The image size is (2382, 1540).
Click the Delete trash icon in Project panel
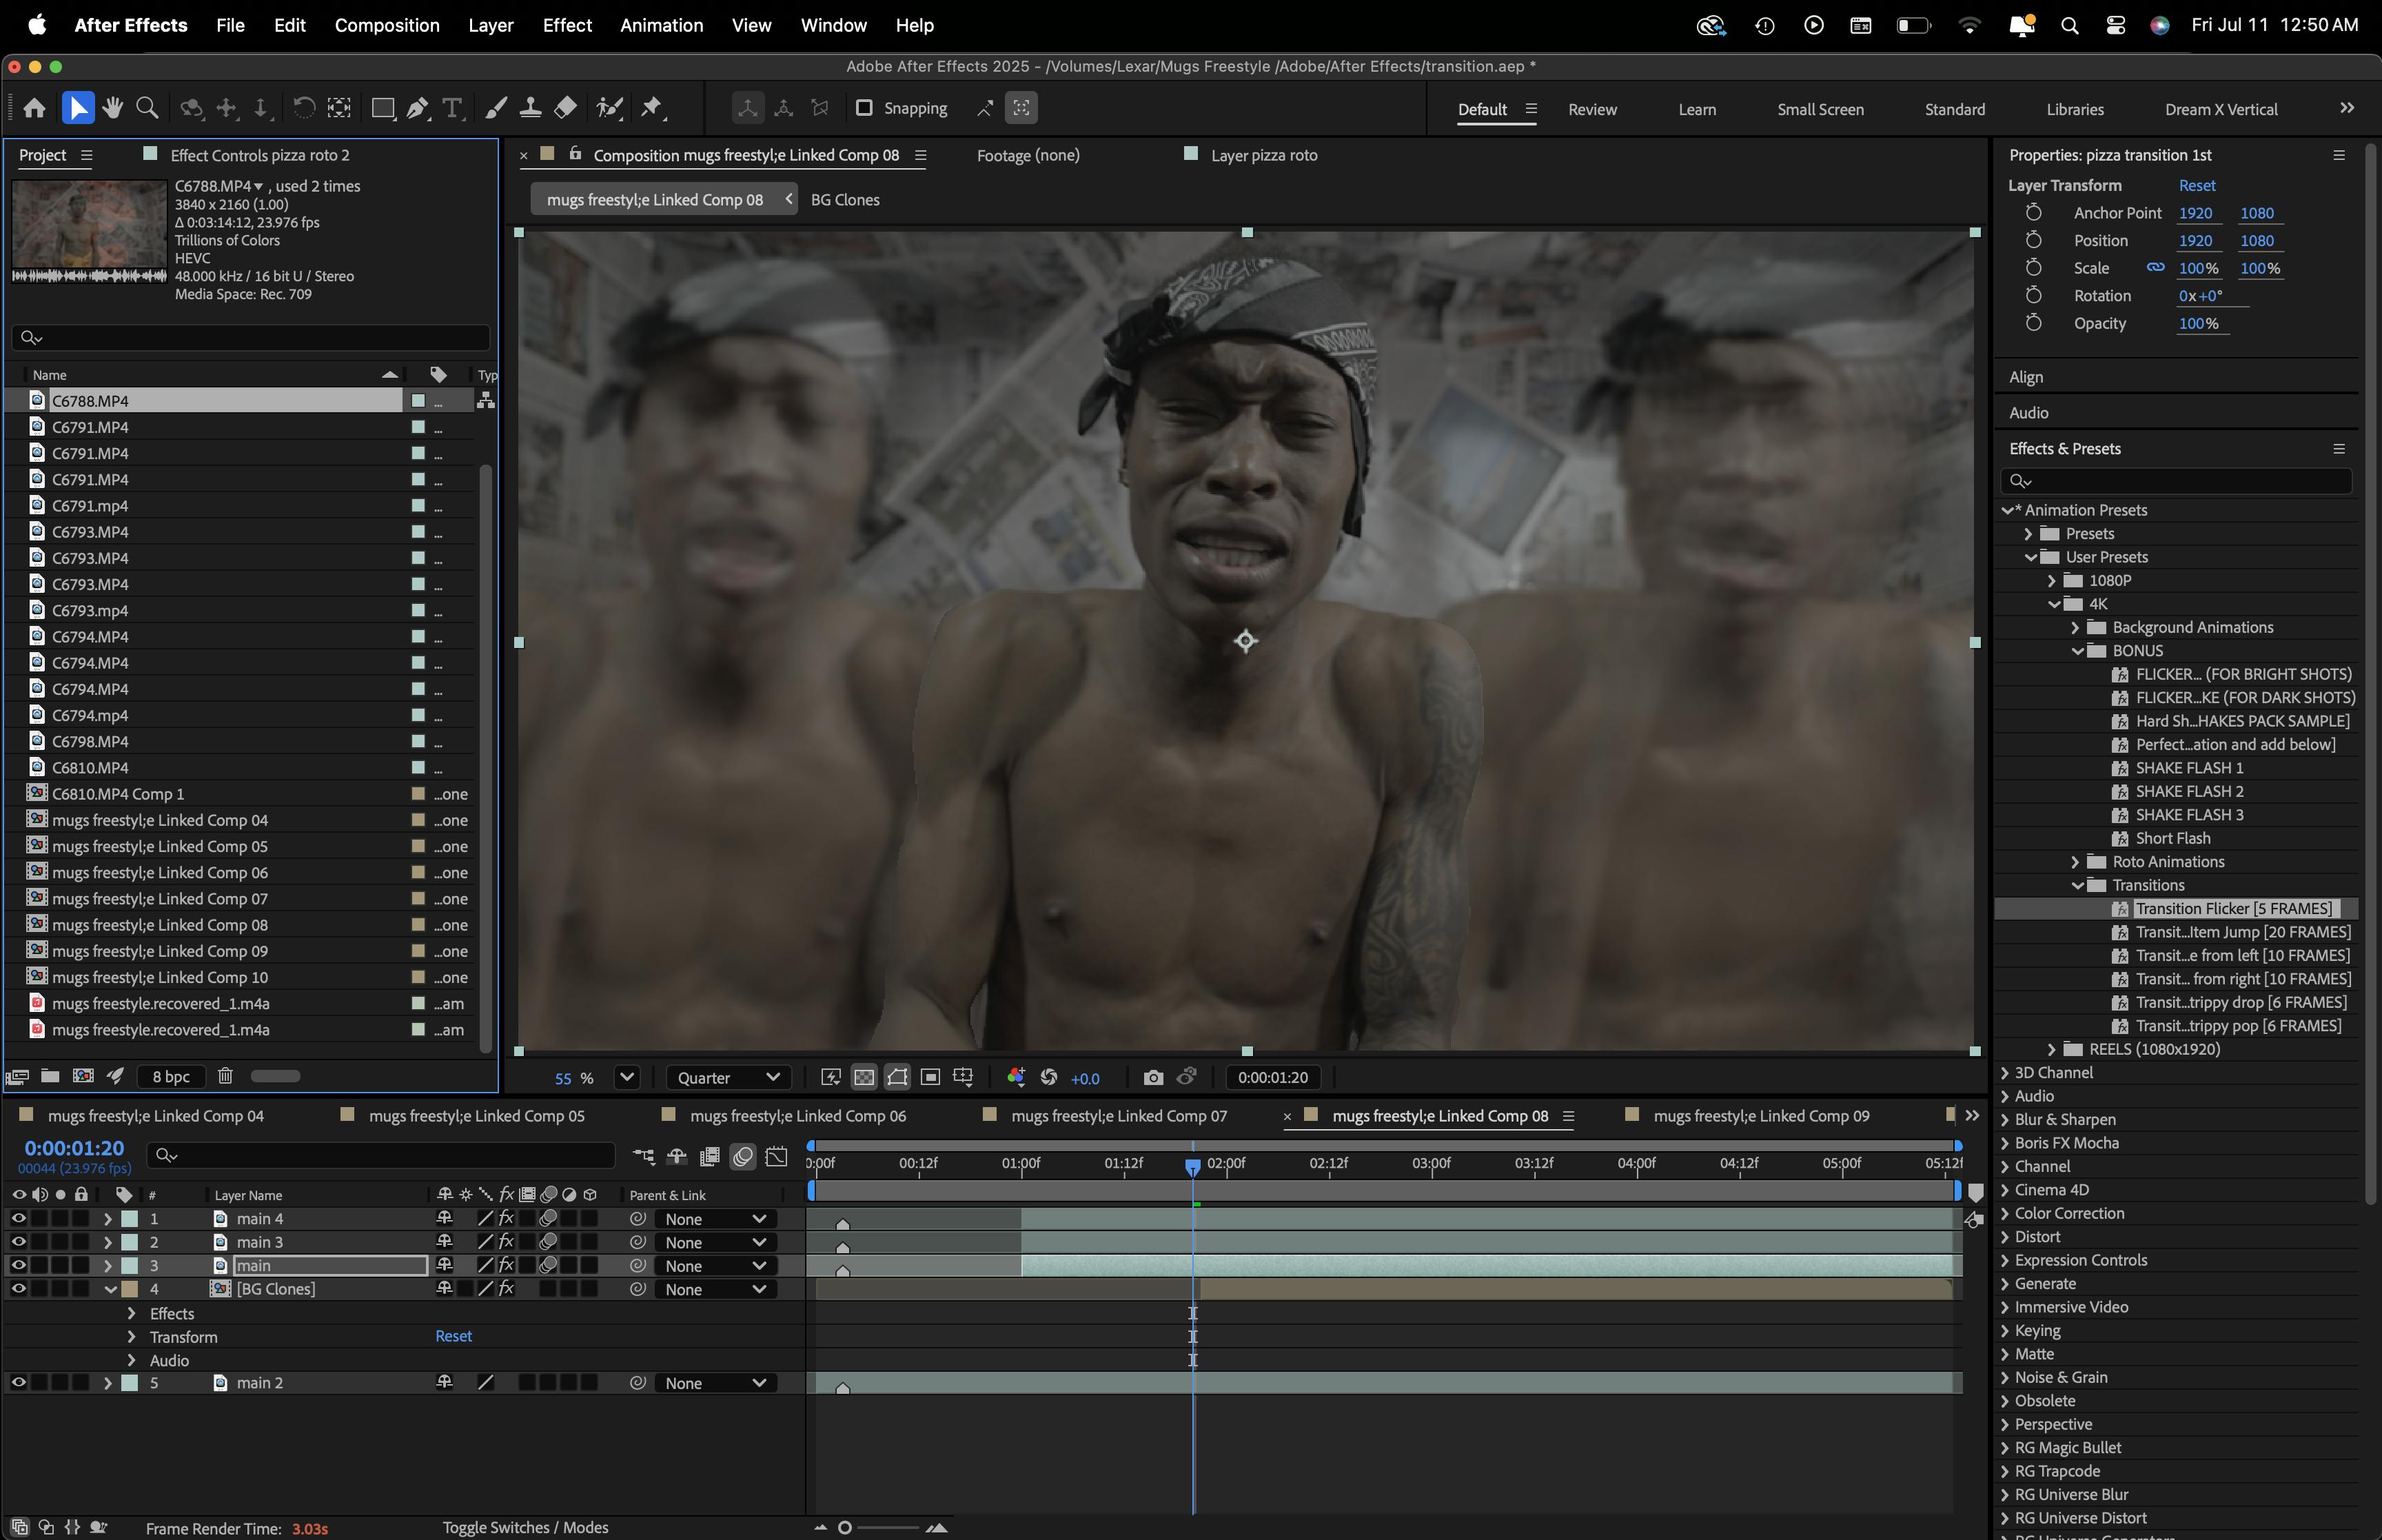pos(225,1076)
